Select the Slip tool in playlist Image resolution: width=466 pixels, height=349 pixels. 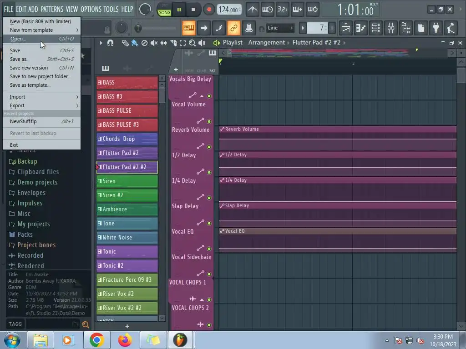tap(164, 43)
